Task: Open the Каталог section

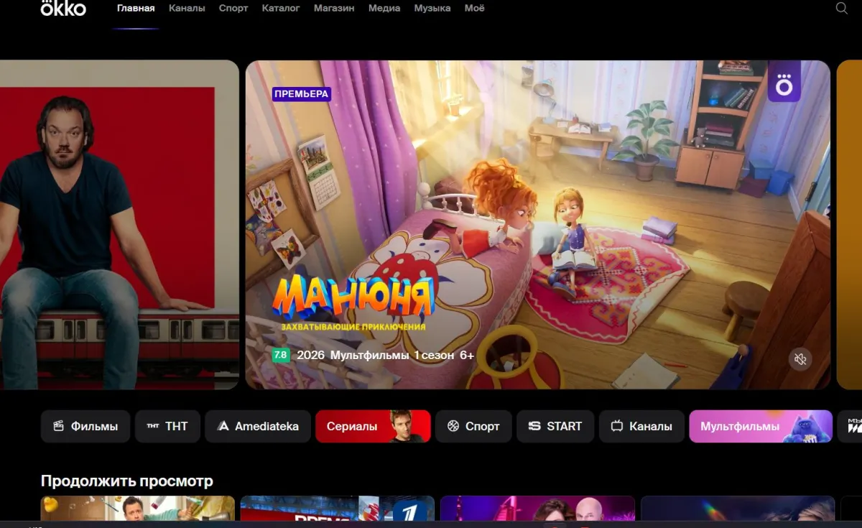Action: [x=281, y=8]
